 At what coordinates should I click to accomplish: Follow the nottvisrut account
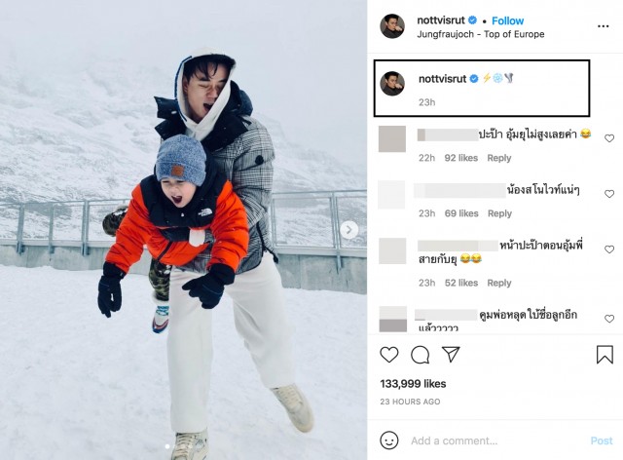(507, 20)
